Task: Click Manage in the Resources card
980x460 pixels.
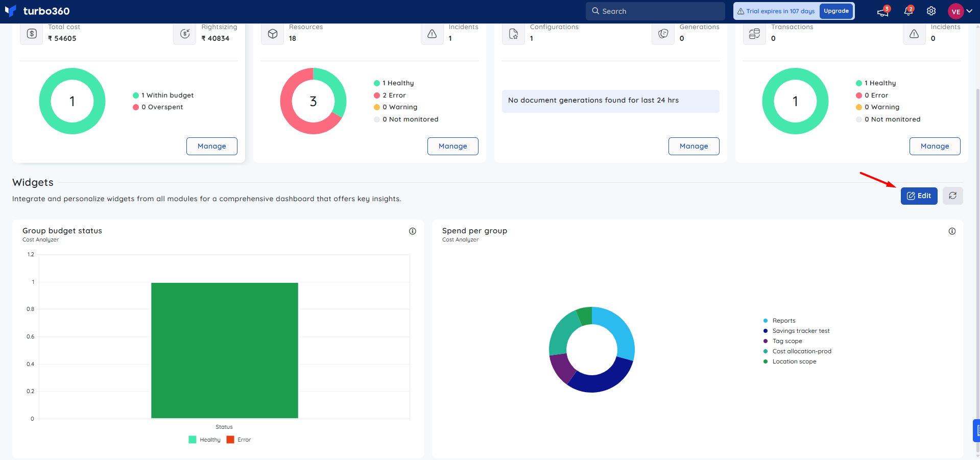Action: [x=453, y=146]
